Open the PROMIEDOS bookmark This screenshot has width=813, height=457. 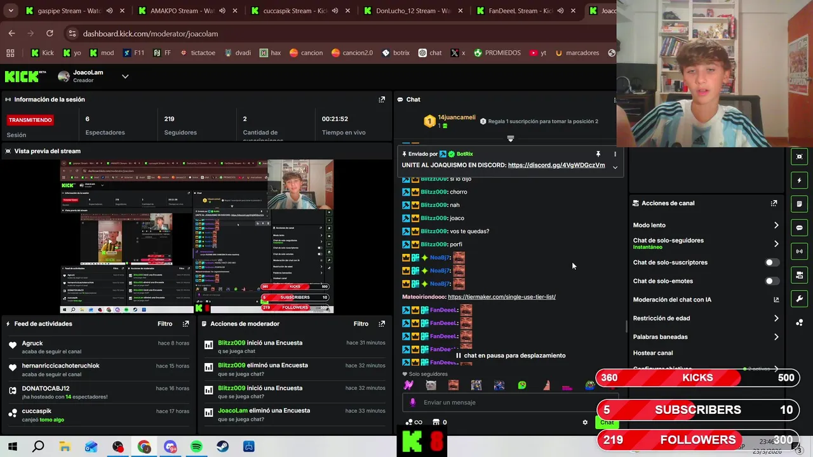[497, 53]
